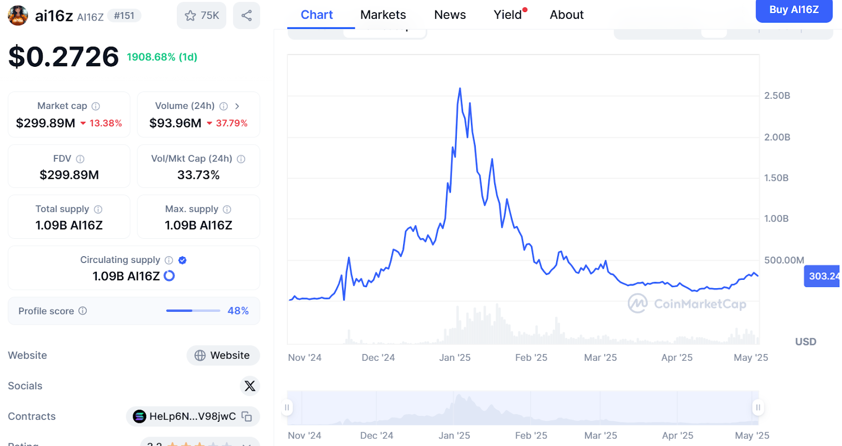Viewport: 842px width, 446px height.
Task: Show FDV info icon
Action: click(80, 159)
